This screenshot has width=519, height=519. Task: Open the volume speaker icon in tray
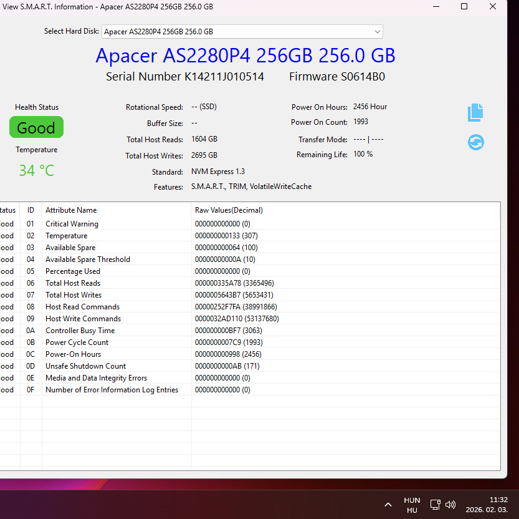point(450,505)
